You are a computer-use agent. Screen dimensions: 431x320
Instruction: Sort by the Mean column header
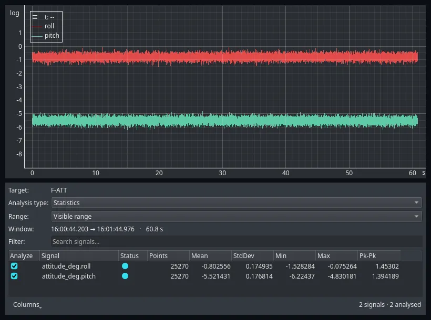tap(211, 255)
